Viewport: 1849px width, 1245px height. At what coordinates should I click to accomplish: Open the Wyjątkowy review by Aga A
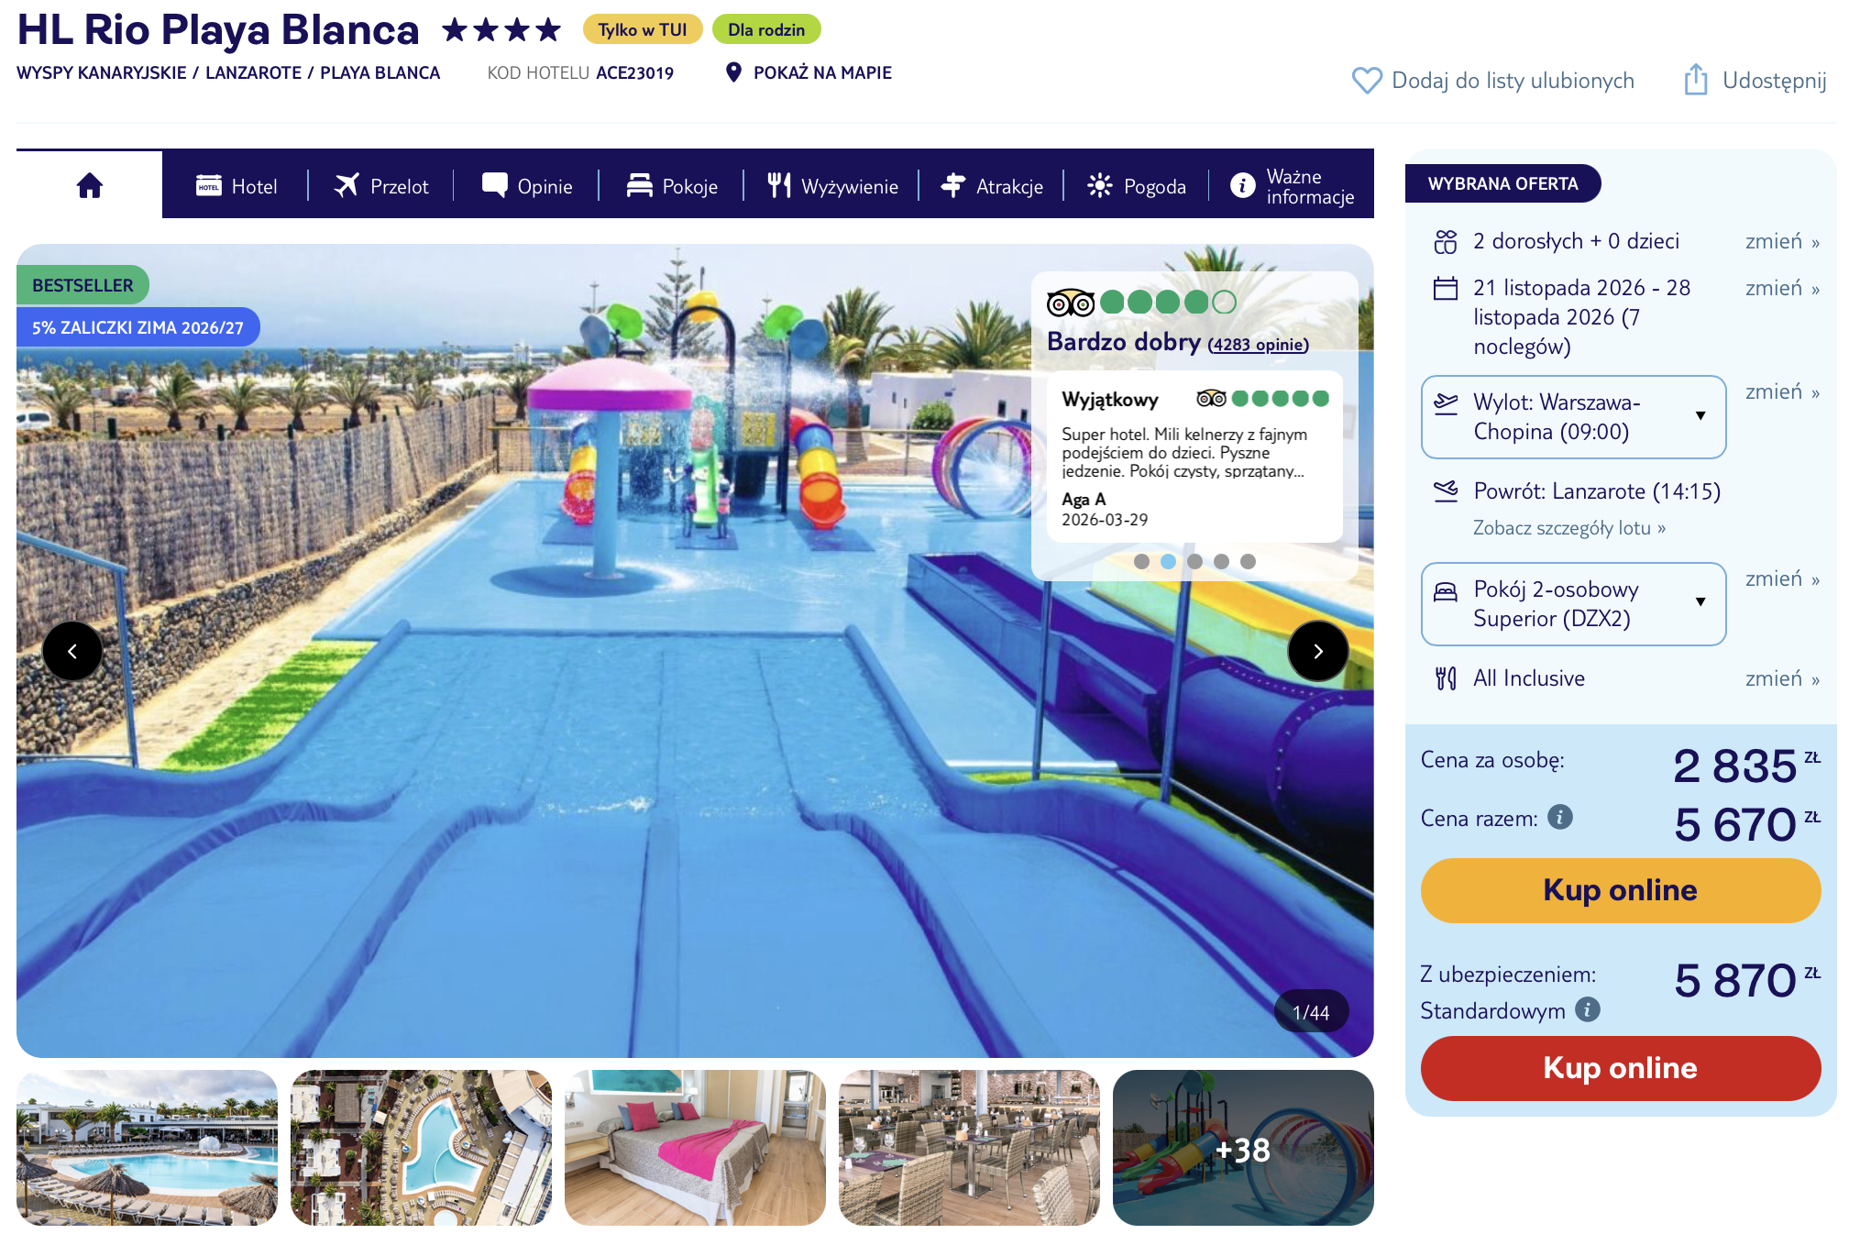[1194, 457]
